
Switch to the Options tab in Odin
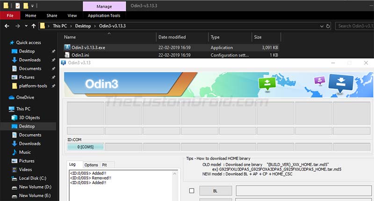(x=91, y=165)
